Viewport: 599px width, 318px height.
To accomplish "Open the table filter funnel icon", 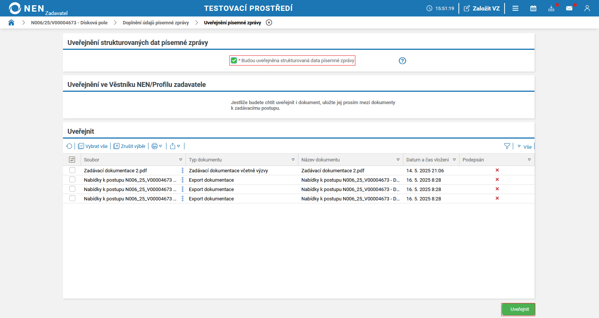I will click(x=507, y=146).
